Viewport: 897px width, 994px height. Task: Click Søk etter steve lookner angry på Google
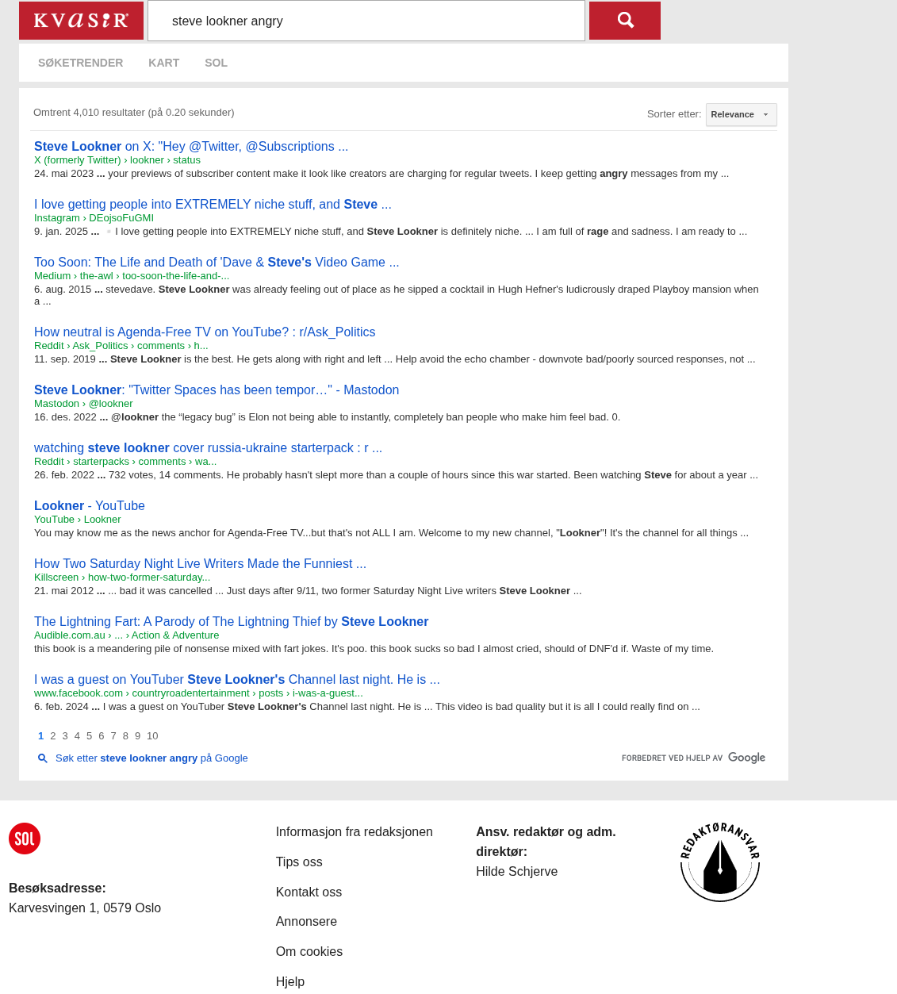151,758
